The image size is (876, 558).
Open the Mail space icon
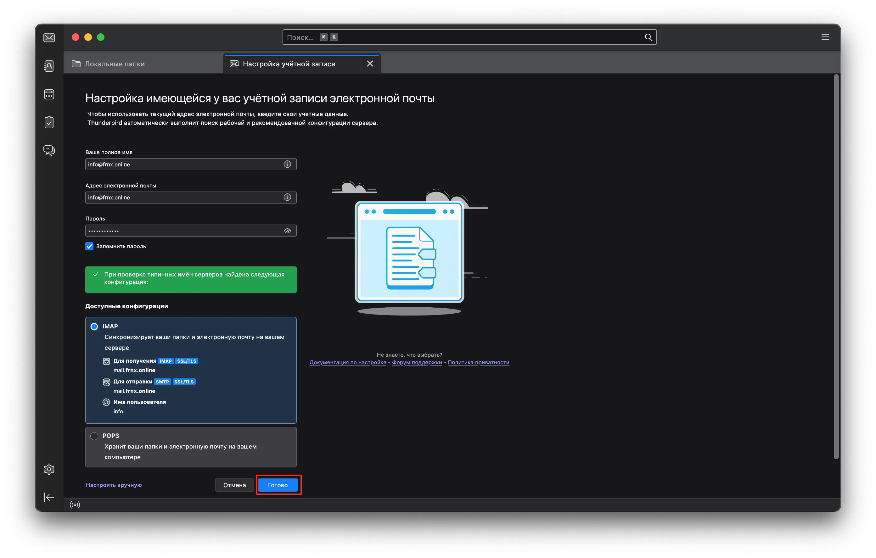point(49,38)
